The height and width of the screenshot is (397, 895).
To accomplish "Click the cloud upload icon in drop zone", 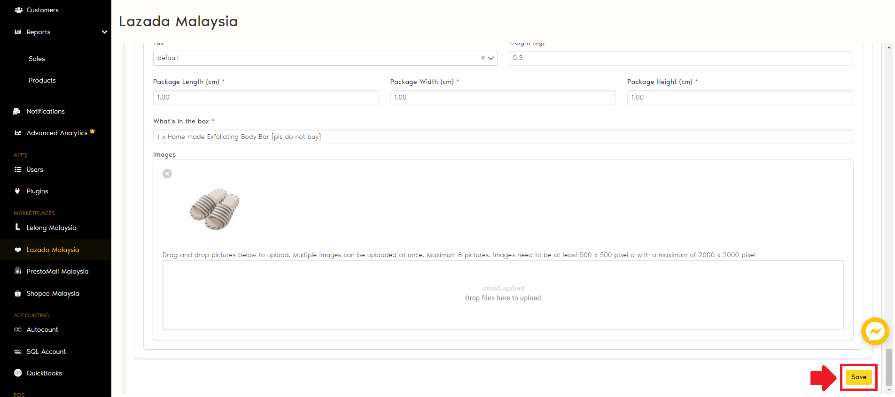I will [x=503, y=288].
